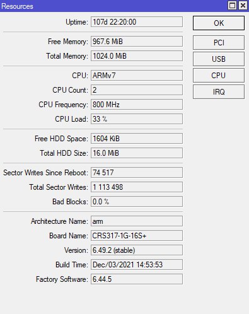Click the Board Name field
Image resolution: width=249 pixels, height=314 pixels.
pyautogui.click(x=137, y=236)
